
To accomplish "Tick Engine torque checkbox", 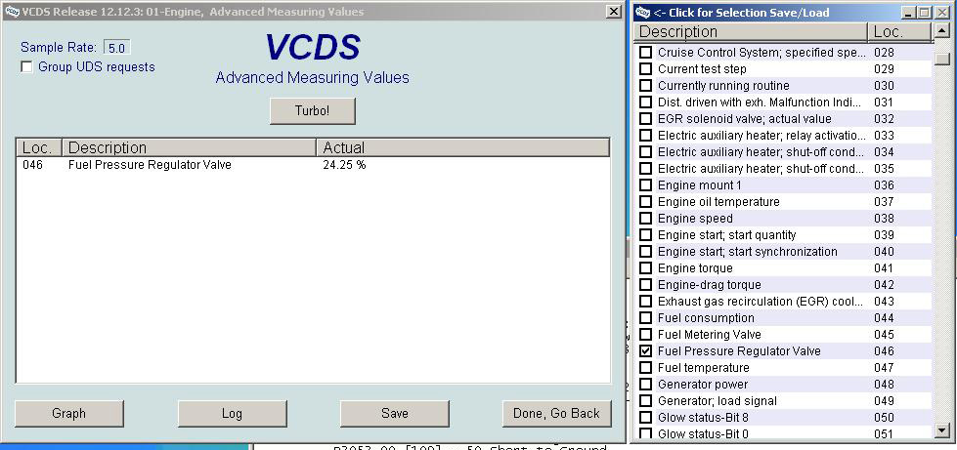I will pos(645,268).
